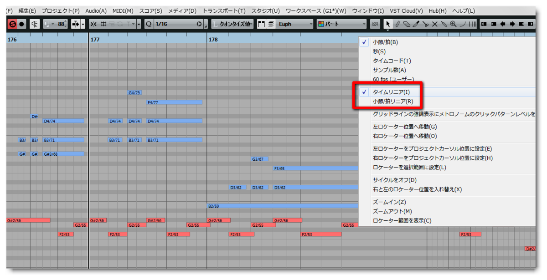Select the Zoom magnifier tool
Image resolution: width=547 pixels, height=280 pixels.
click(x=453, y=24)
